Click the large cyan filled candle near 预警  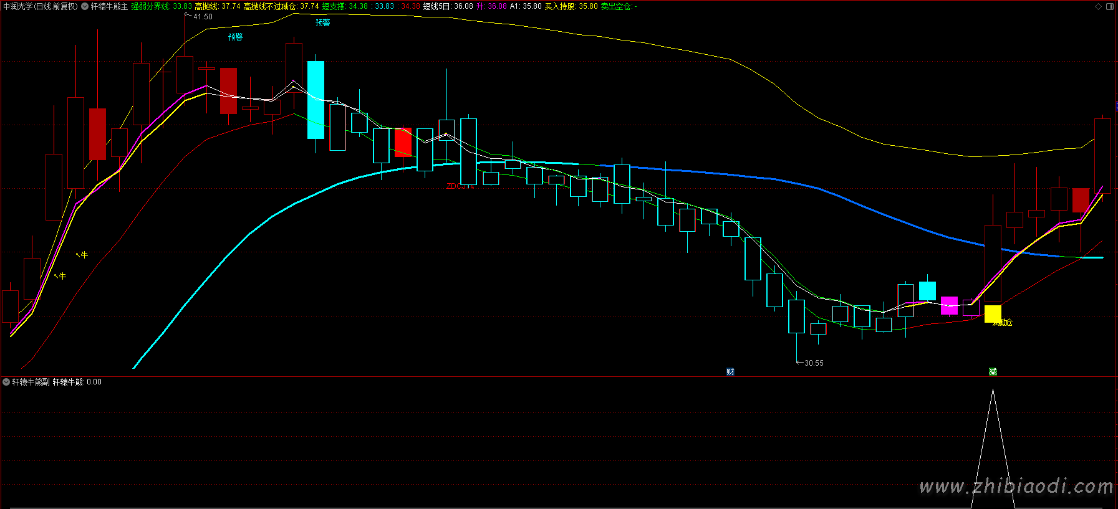click(x=316, y=100)
